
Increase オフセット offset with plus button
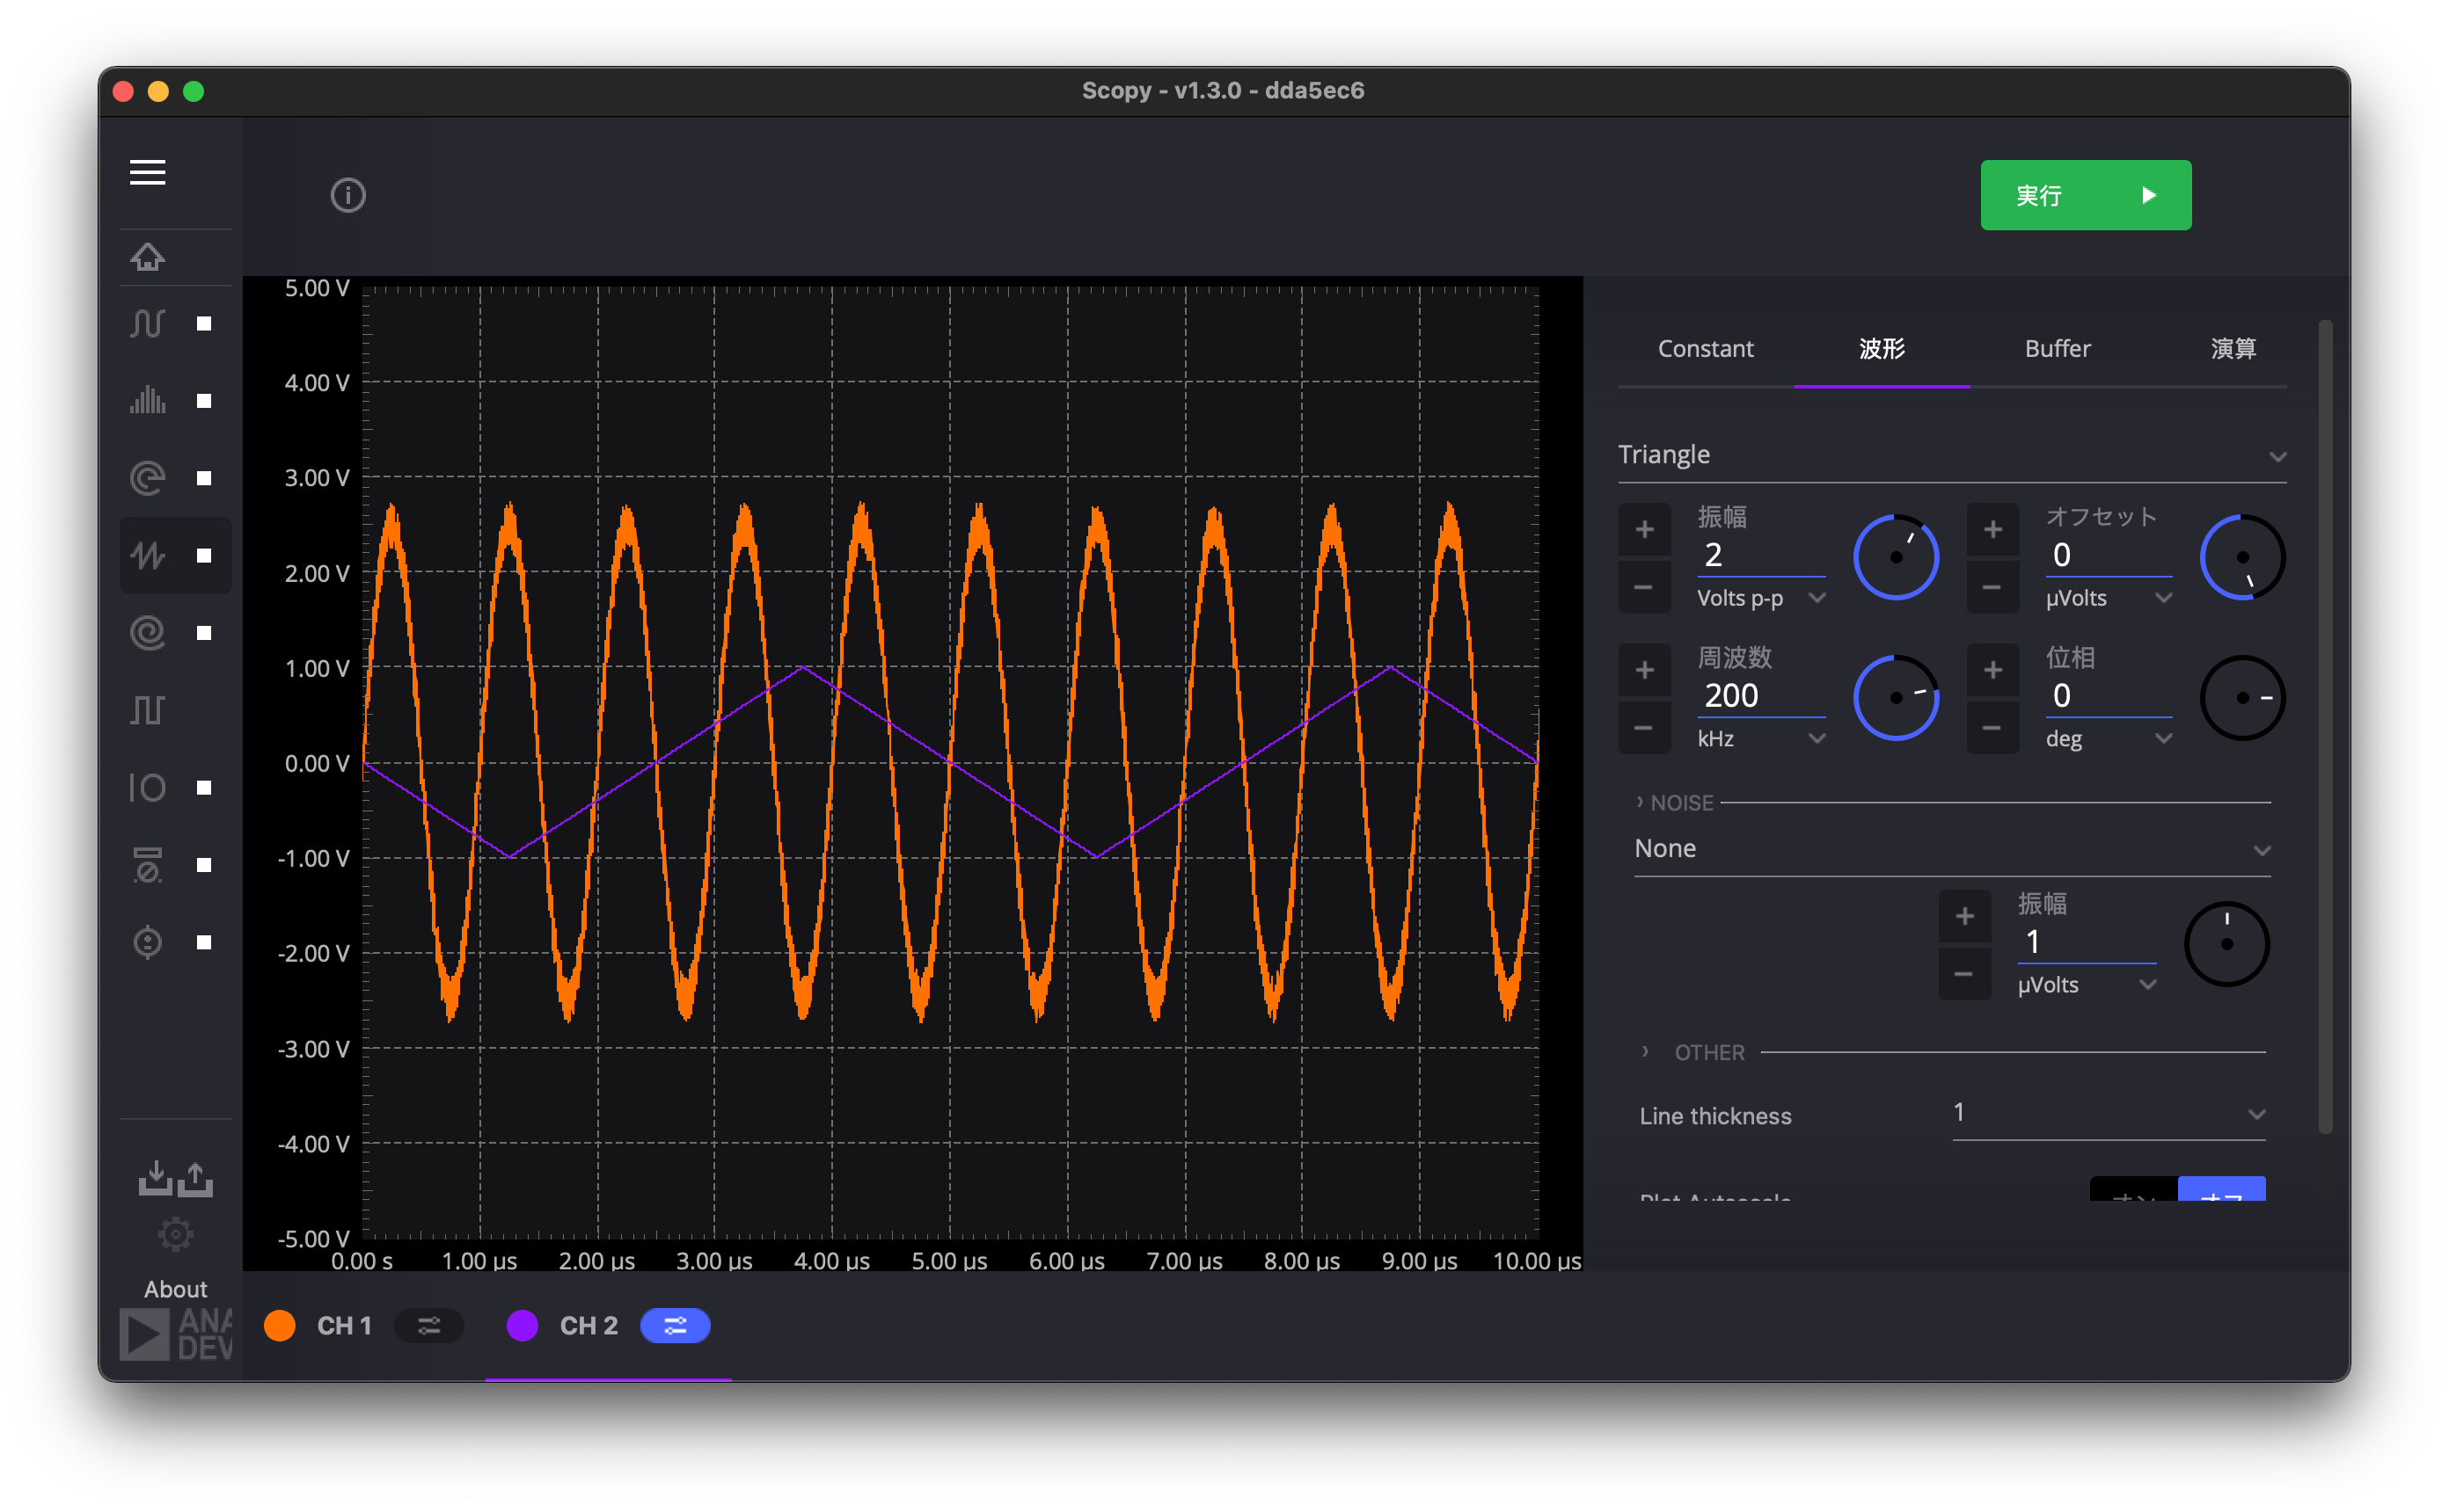1992,529
